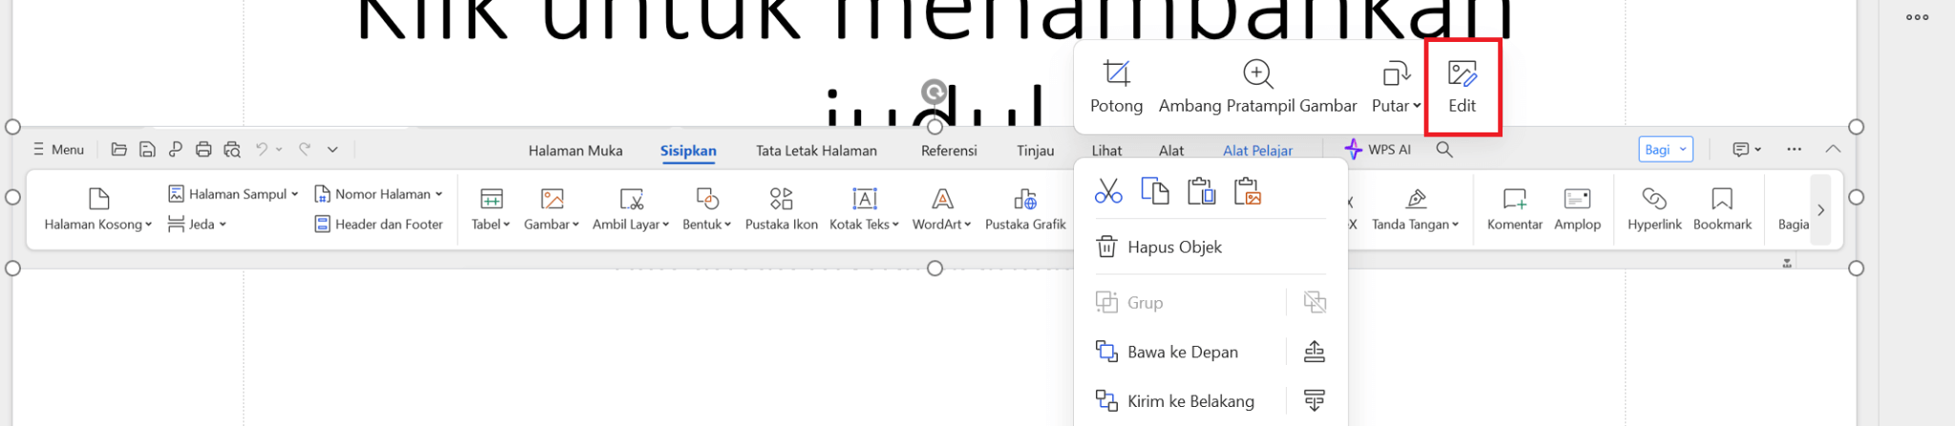Select the Potong crop tool

coord(1116,88)
